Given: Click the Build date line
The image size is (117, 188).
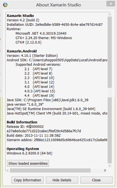Looking at the screenshot, I should pos(34,136).
